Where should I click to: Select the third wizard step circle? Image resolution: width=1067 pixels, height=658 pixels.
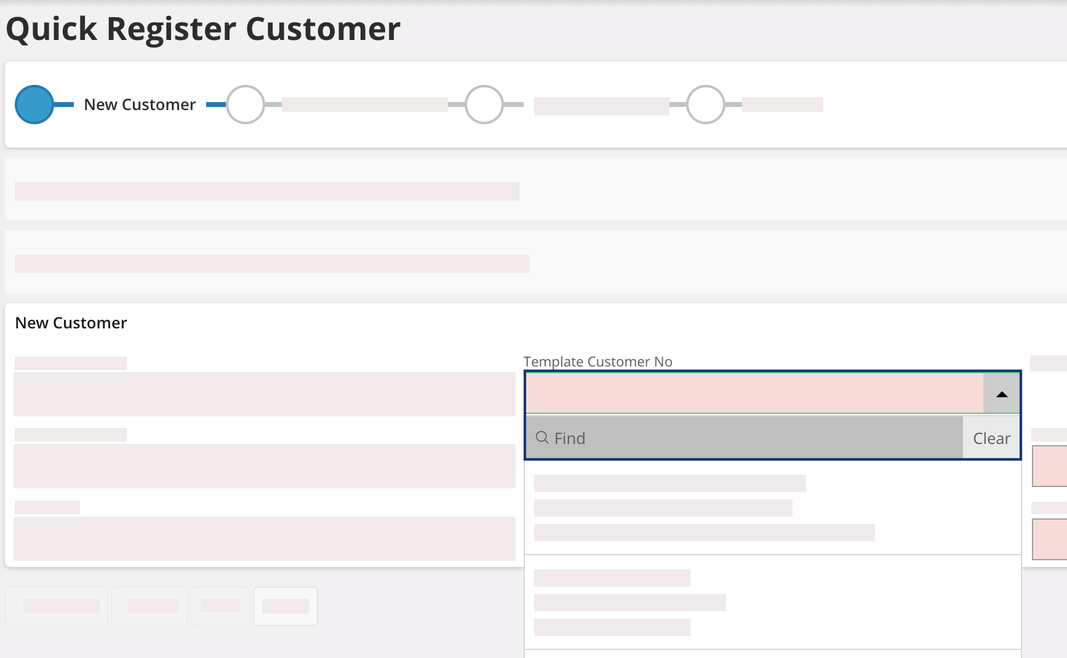coord(484,105)
